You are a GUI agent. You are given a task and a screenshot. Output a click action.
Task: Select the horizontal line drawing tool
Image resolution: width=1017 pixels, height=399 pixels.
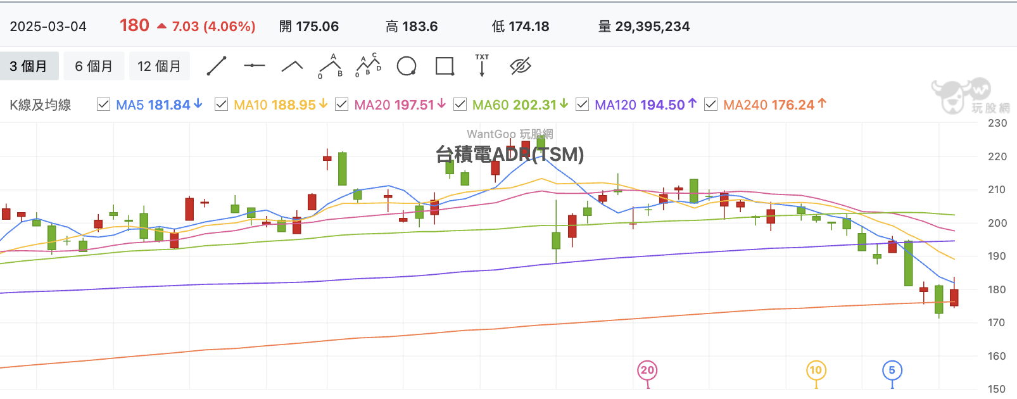coord(255,65)
